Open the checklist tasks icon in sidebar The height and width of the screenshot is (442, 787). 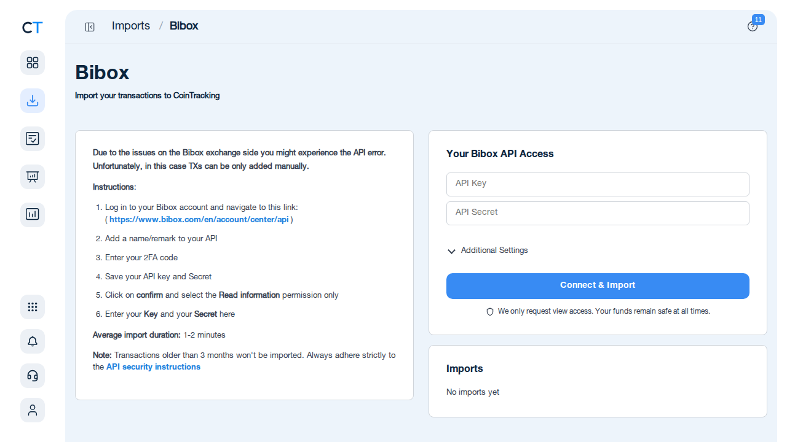point(33,139)
